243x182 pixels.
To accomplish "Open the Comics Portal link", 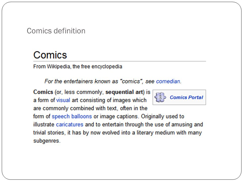I will [186, 97].
